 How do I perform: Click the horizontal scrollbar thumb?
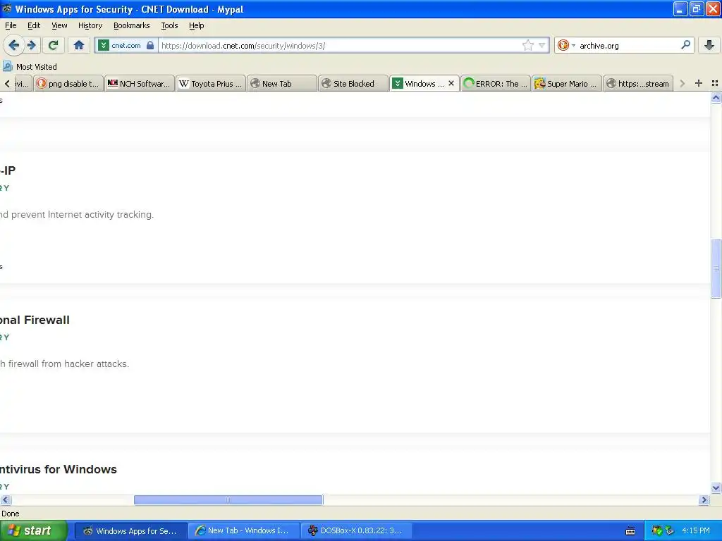pyautogui.click(x=228, y=499)
